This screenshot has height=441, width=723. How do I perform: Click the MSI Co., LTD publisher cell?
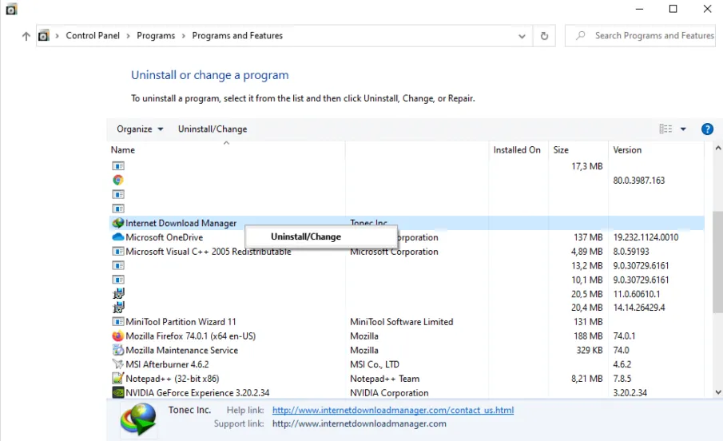(375, 364)
